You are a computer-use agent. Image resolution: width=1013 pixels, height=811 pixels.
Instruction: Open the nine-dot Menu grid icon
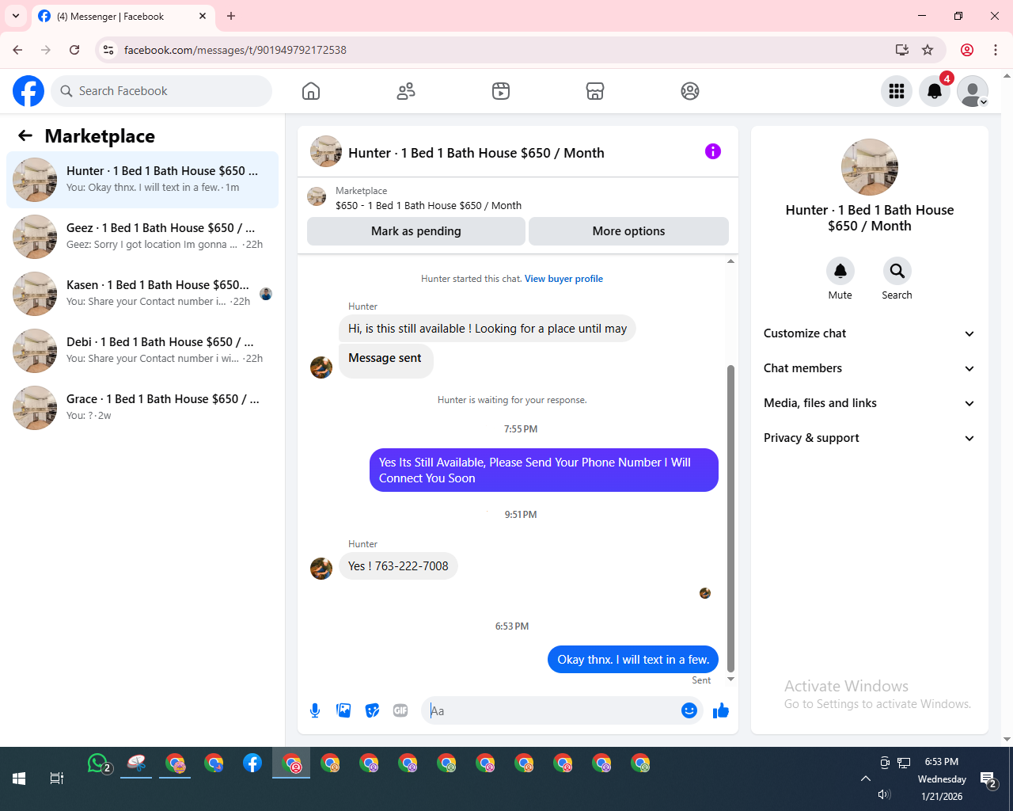897,91
